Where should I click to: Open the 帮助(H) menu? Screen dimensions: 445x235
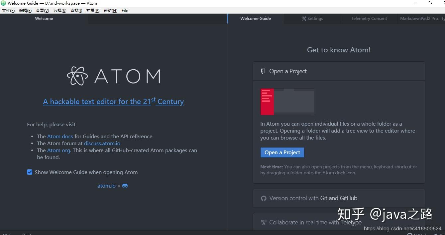(110, 11)
